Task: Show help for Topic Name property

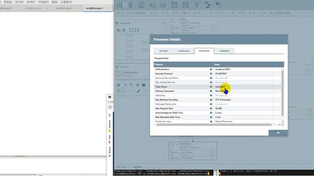Action: (211, 87)
